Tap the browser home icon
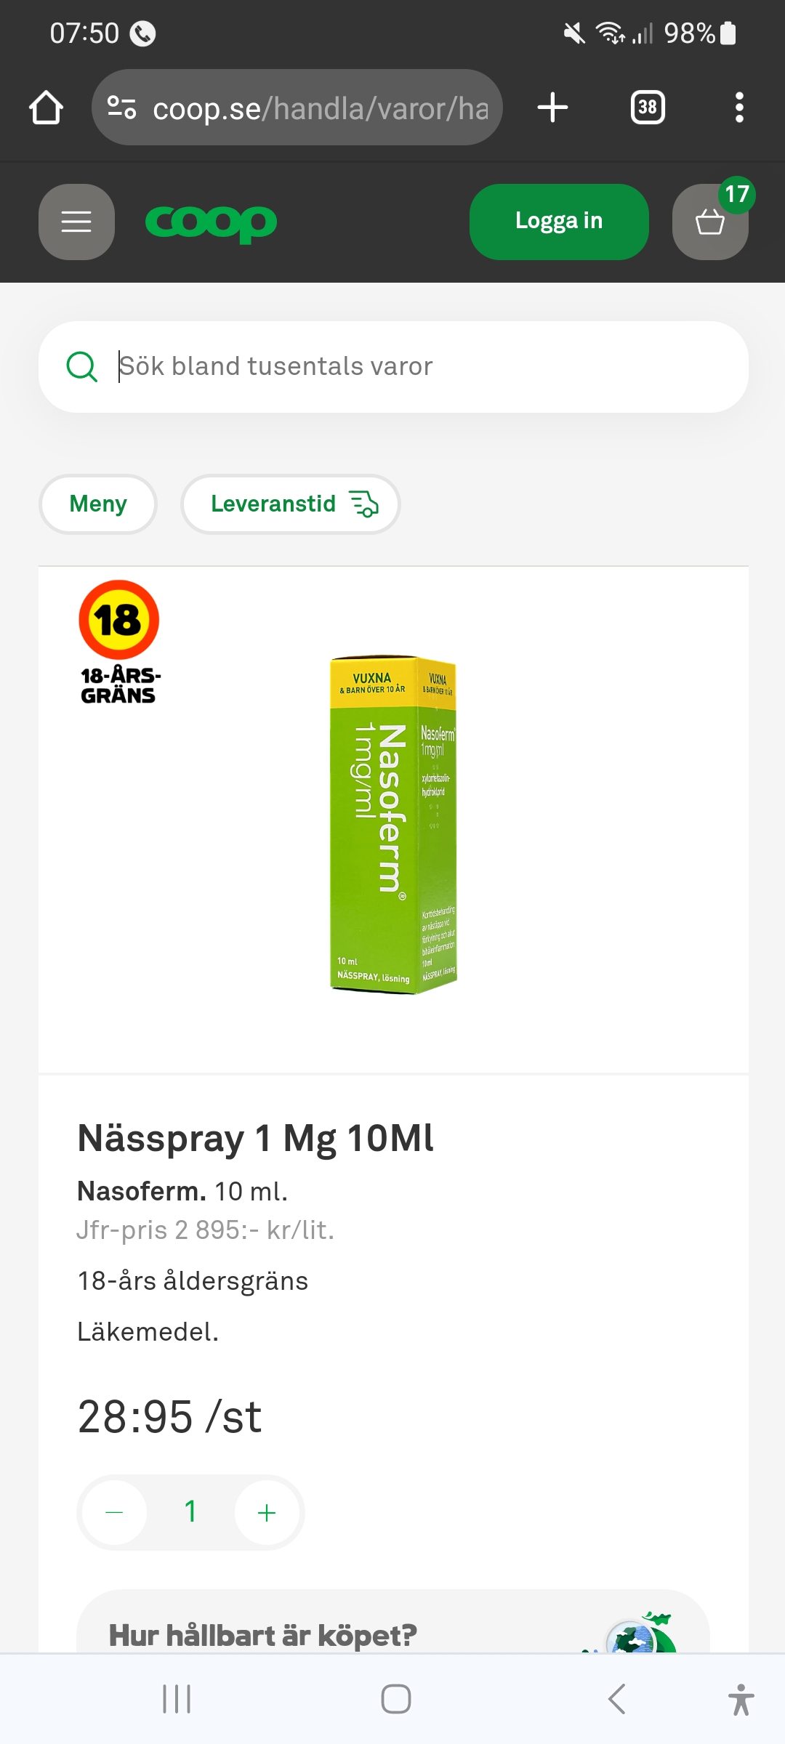The width and height of the screenshot is (785, 1744). coord(47,108)
